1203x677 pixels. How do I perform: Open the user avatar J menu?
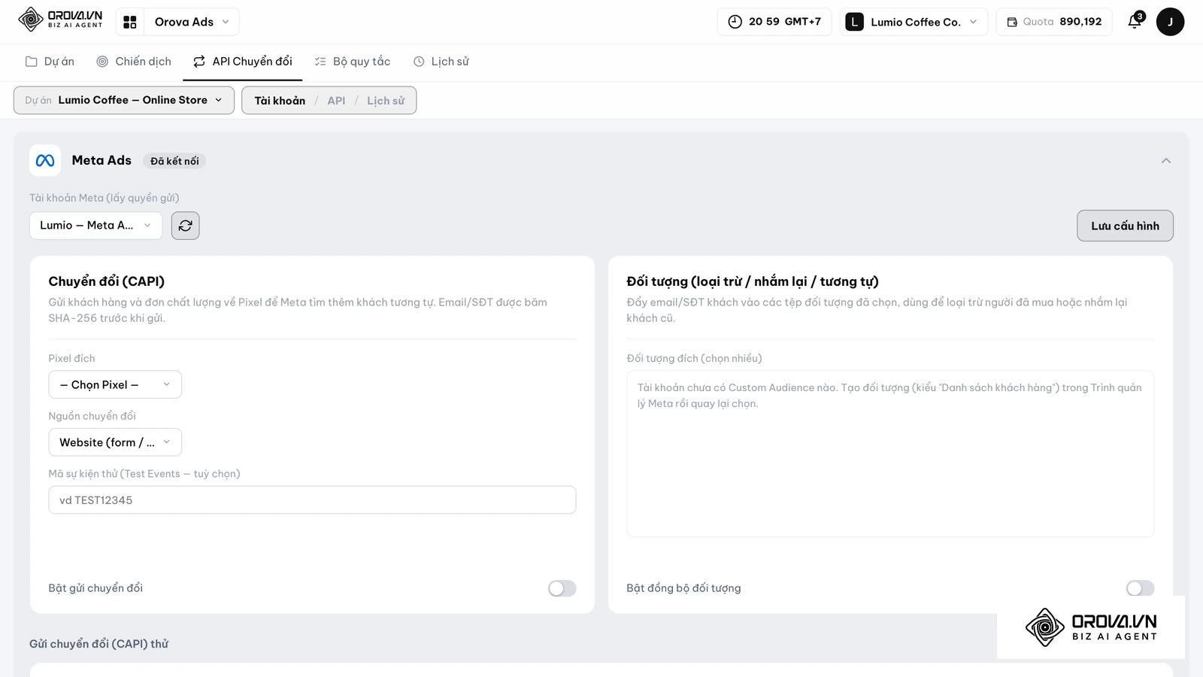click(1170, 22)
